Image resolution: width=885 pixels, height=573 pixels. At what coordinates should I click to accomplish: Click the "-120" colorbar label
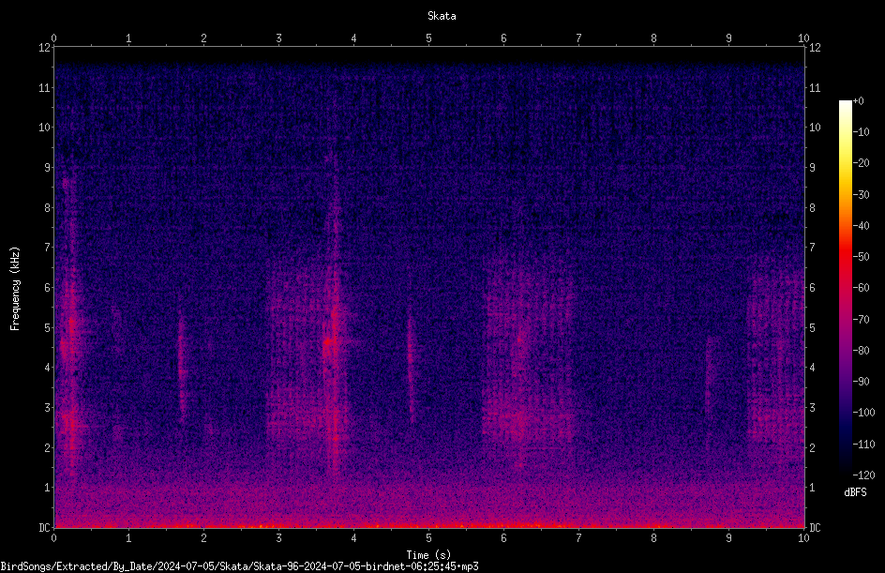(863, 475)
